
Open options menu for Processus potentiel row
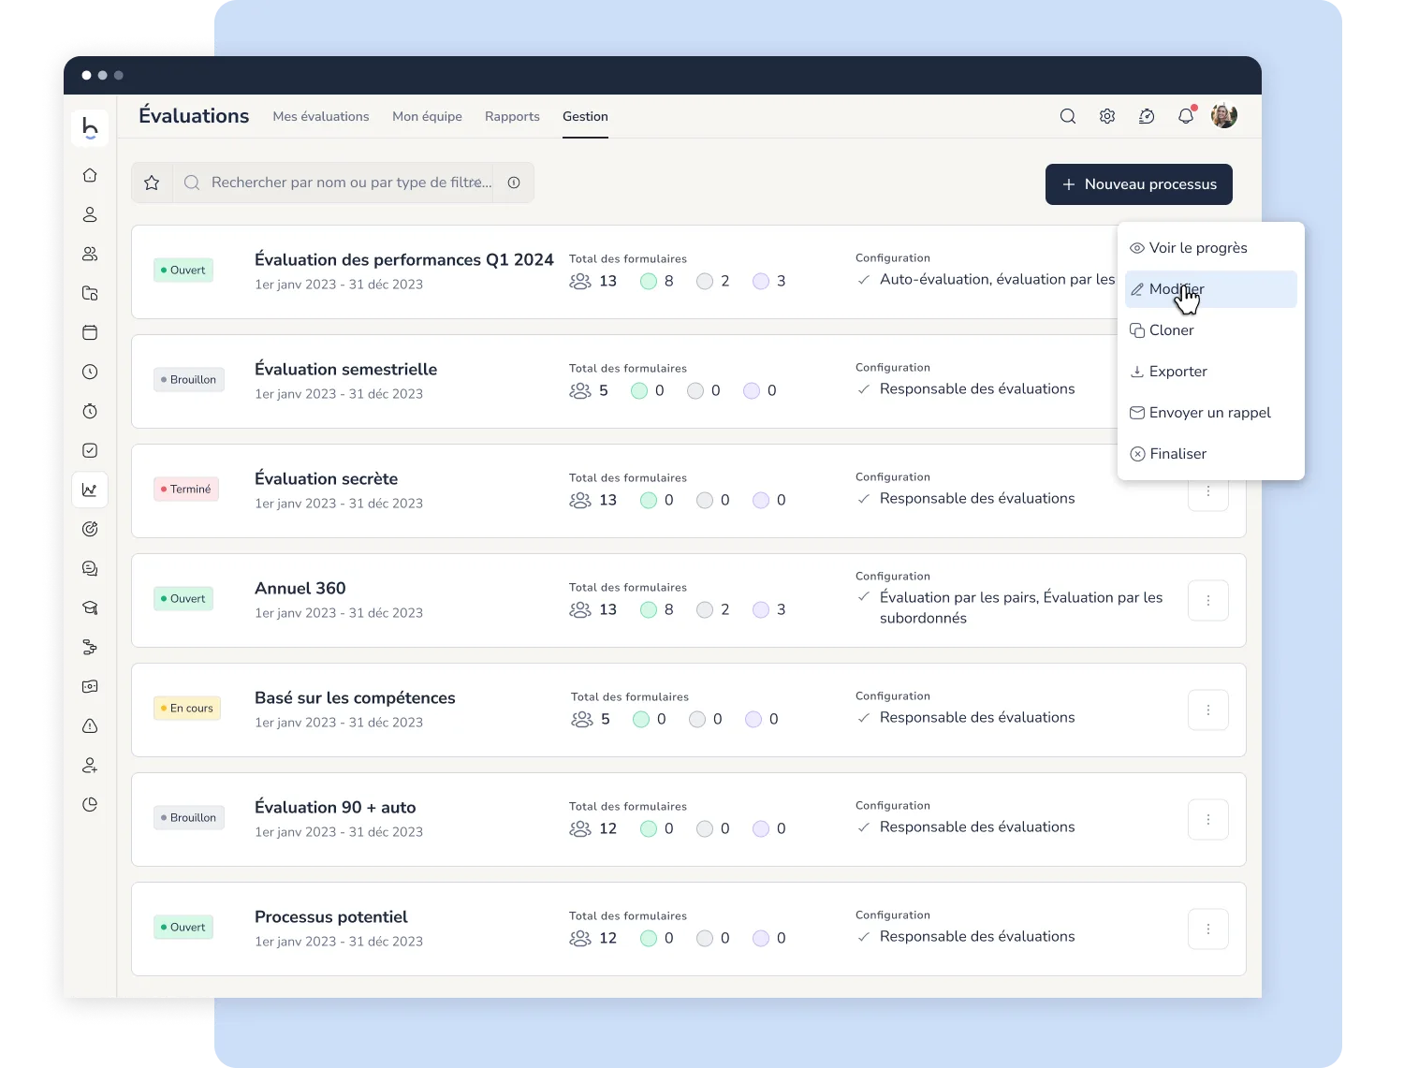1208,929
